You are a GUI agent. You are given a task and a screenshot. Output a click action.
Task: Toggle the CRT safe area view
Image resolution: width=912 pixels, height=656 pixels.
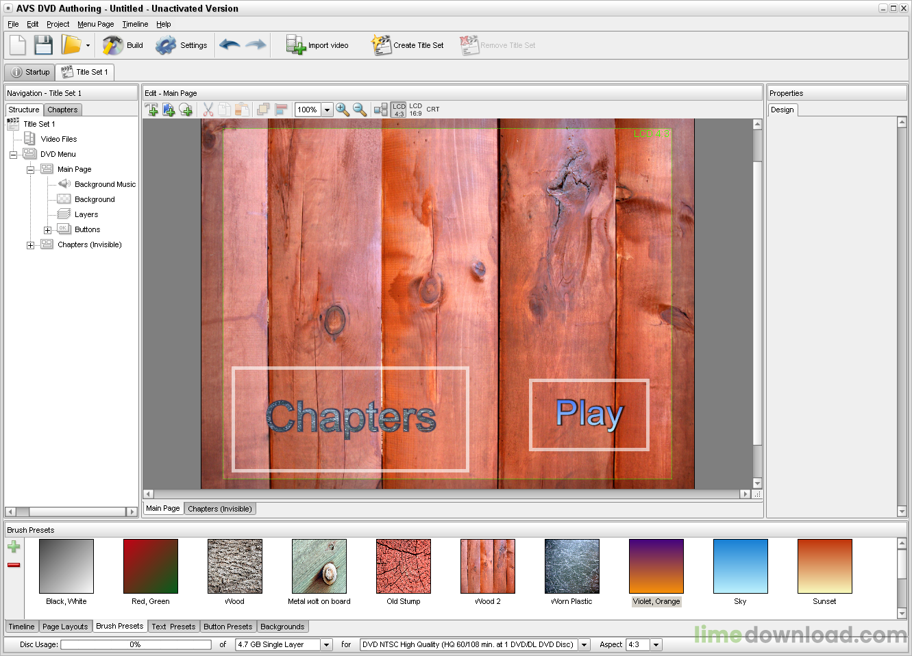[433, 110]
